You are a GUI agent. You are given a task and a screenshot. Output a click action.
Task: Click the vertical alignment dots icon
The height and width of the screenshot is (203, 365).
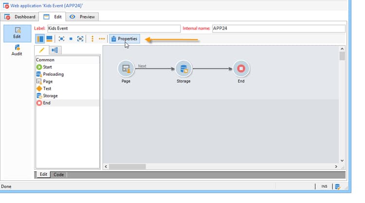[x=92, y=39]
